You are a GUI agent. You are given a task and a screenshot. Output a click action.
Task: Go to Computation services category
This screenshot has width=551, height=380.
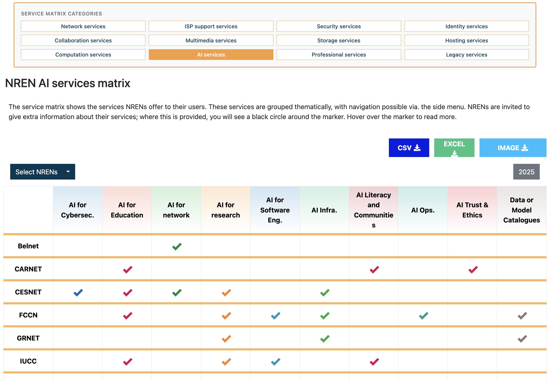pos(83,54)
